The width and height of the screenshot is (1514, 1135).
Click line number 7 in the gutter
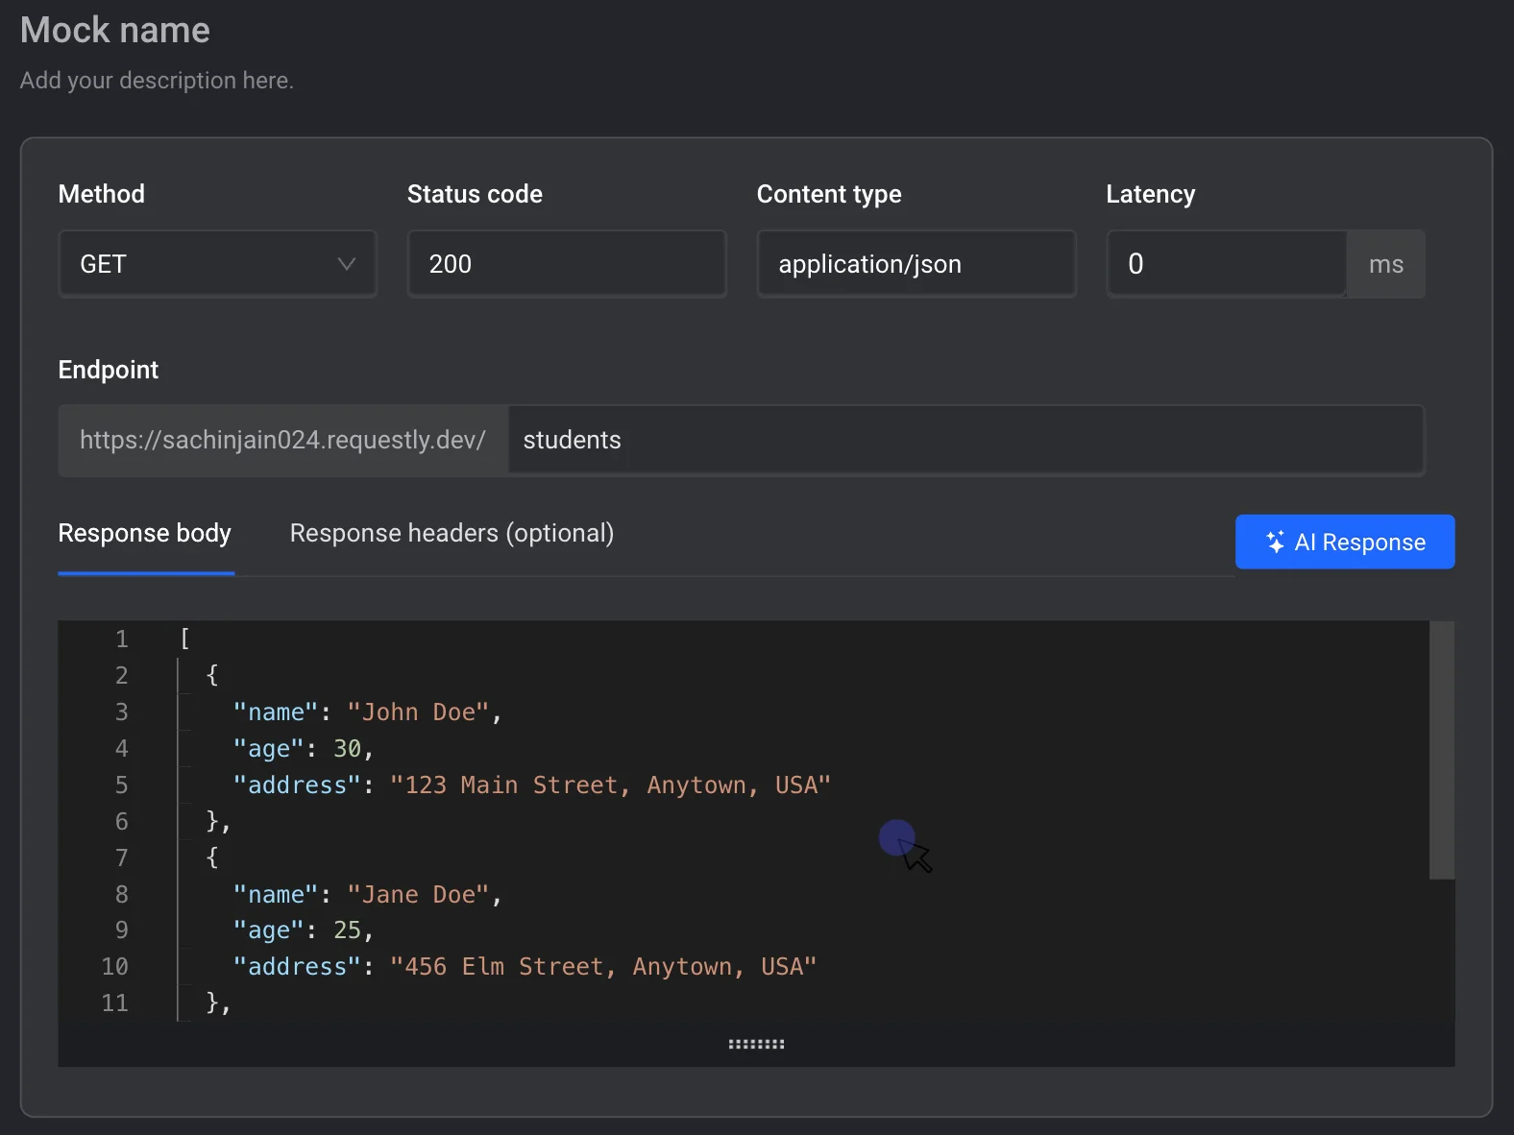click(122, 858)
